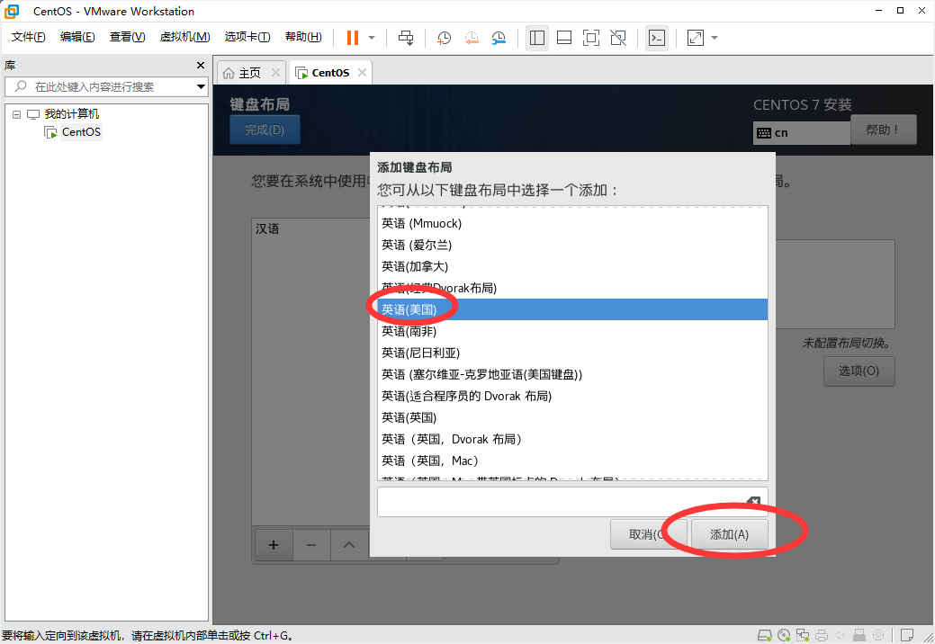Open the power options dropdown beside pause
935x644 pixels.
coord(372,38)
